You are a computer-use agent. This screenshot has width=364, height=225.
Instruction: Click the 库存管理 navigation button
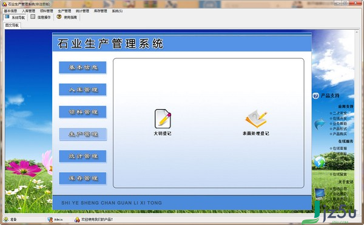pos(83,178)
